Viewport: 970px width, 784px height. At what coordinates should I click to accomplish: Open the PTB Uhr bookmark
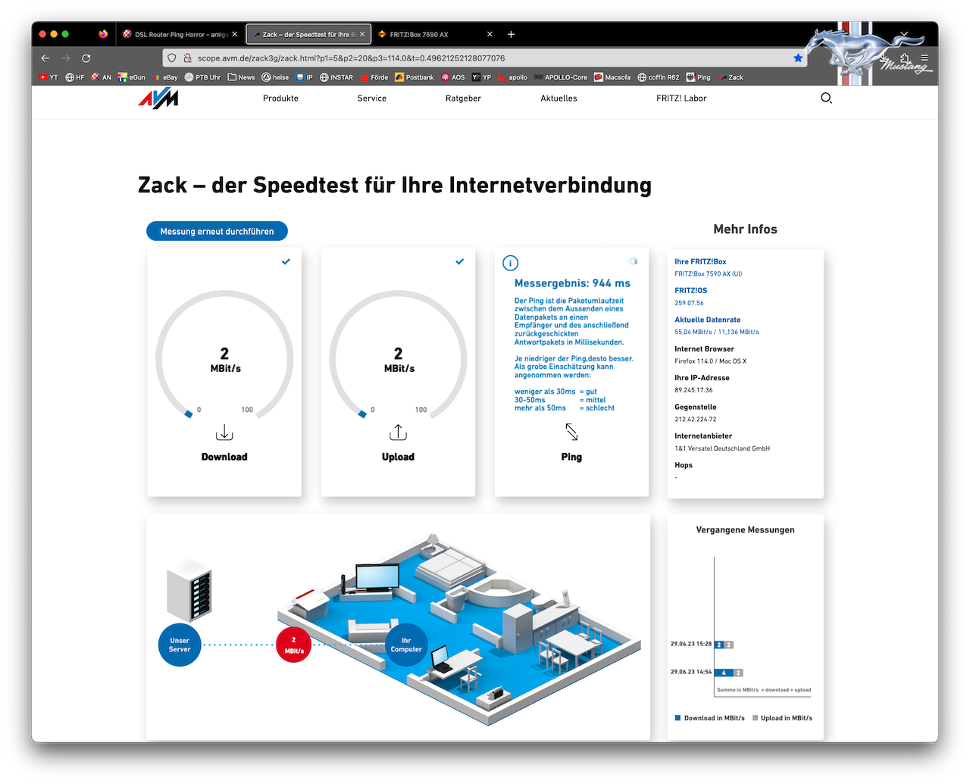click(202, 77)
